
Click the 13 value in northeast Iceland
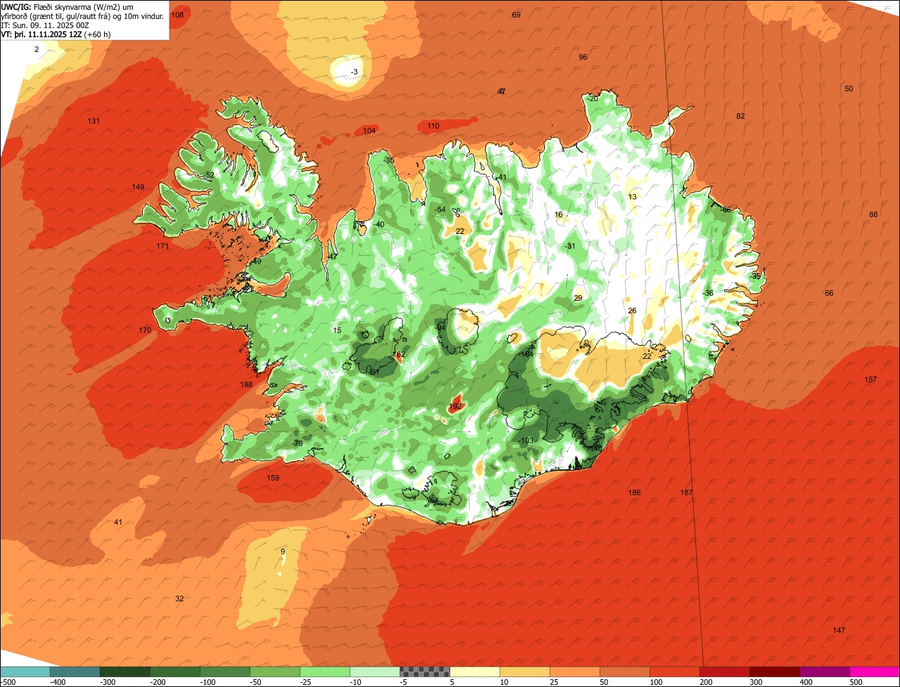pos(632,197)
